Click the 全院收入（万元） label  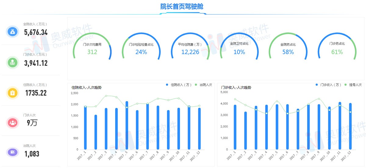tap(35, 24)
